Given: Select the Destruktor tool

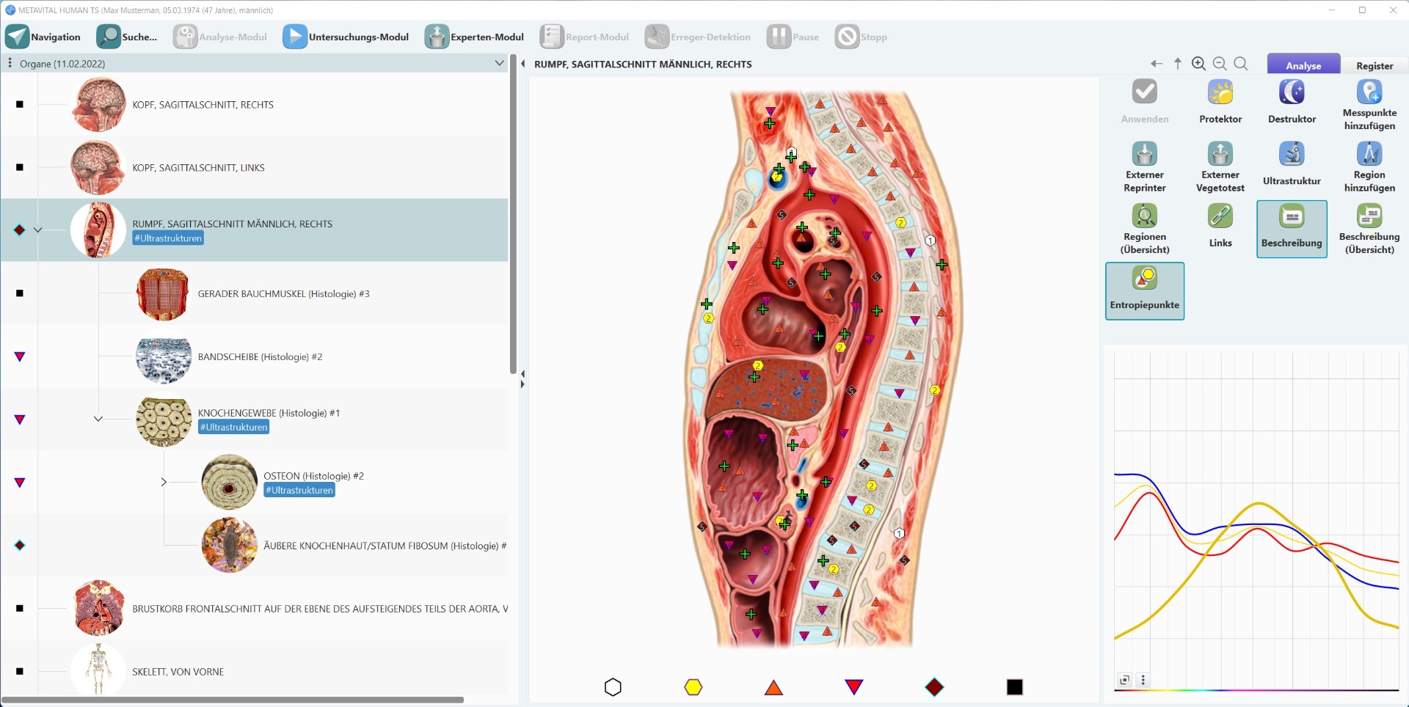Looking at the screenshot, I should tap(1292, 93).
